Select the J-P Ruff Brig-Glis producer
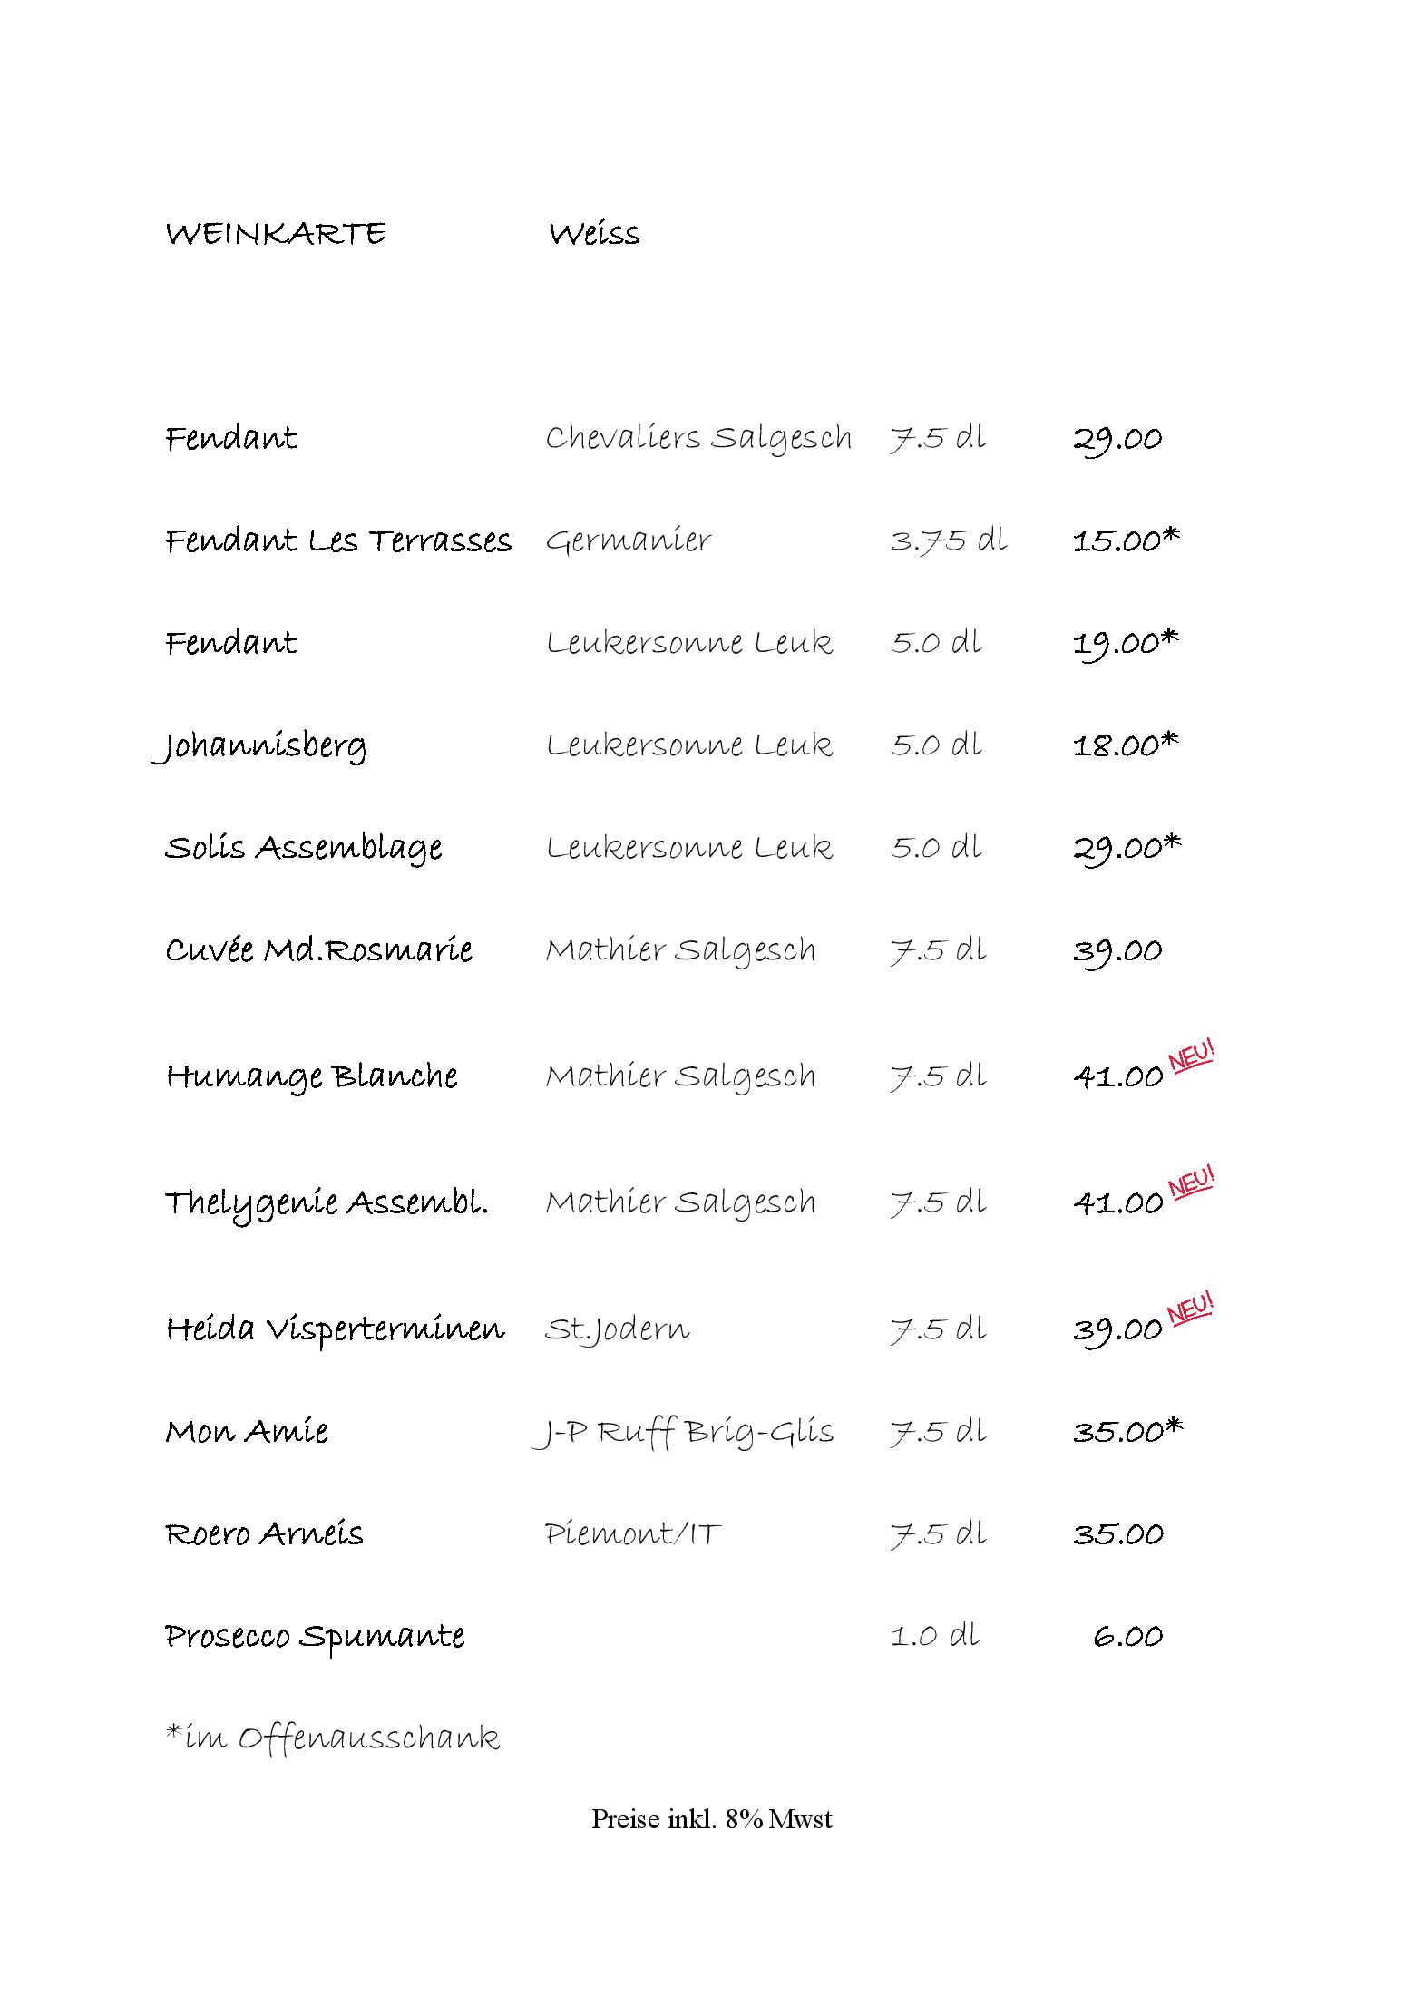The width and height of the screenshot is (1424, 2015). tap(682, 1433)
